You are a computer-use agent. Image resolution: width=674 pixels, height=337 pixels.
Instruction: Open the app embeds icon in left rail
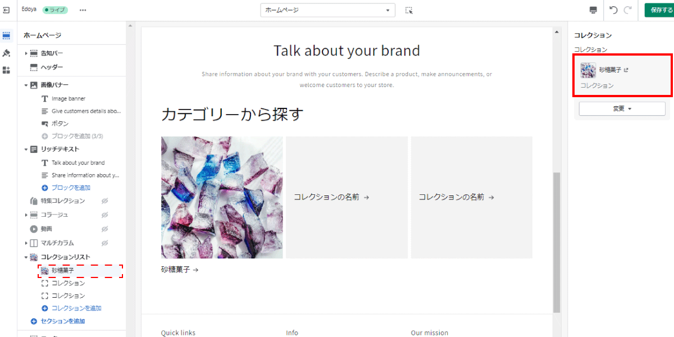point(6,70)
